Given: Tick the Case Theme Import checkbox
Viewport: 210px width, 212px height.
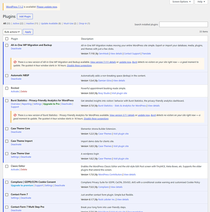Looking at the screenshot, I should click(x=7, y=141).
